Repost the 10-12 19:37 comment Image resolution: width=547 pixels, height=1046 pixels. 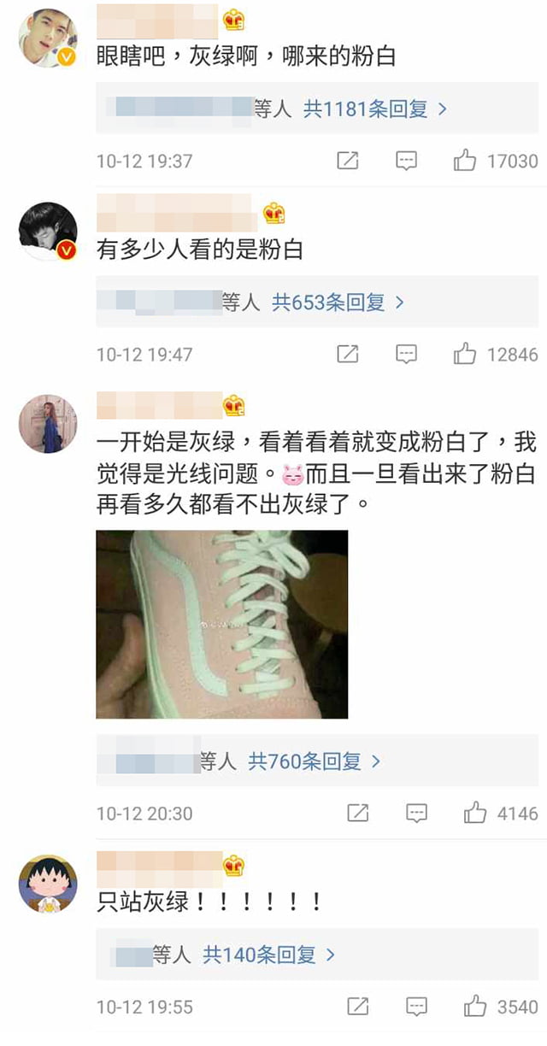[348, 161]
